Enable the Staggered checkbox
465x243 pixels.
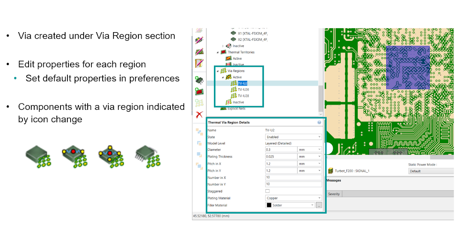(x=267, y=191)
